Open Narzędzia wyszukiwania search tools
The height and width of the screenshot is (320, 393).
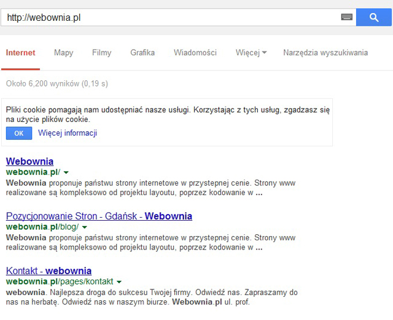point(325,53)
